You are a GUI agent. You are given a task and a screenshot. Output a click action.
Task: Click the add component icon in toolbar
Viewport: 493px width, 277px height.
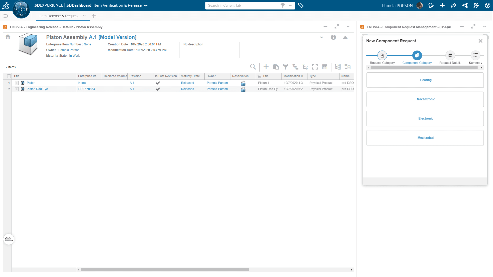[x=266, y=67]
